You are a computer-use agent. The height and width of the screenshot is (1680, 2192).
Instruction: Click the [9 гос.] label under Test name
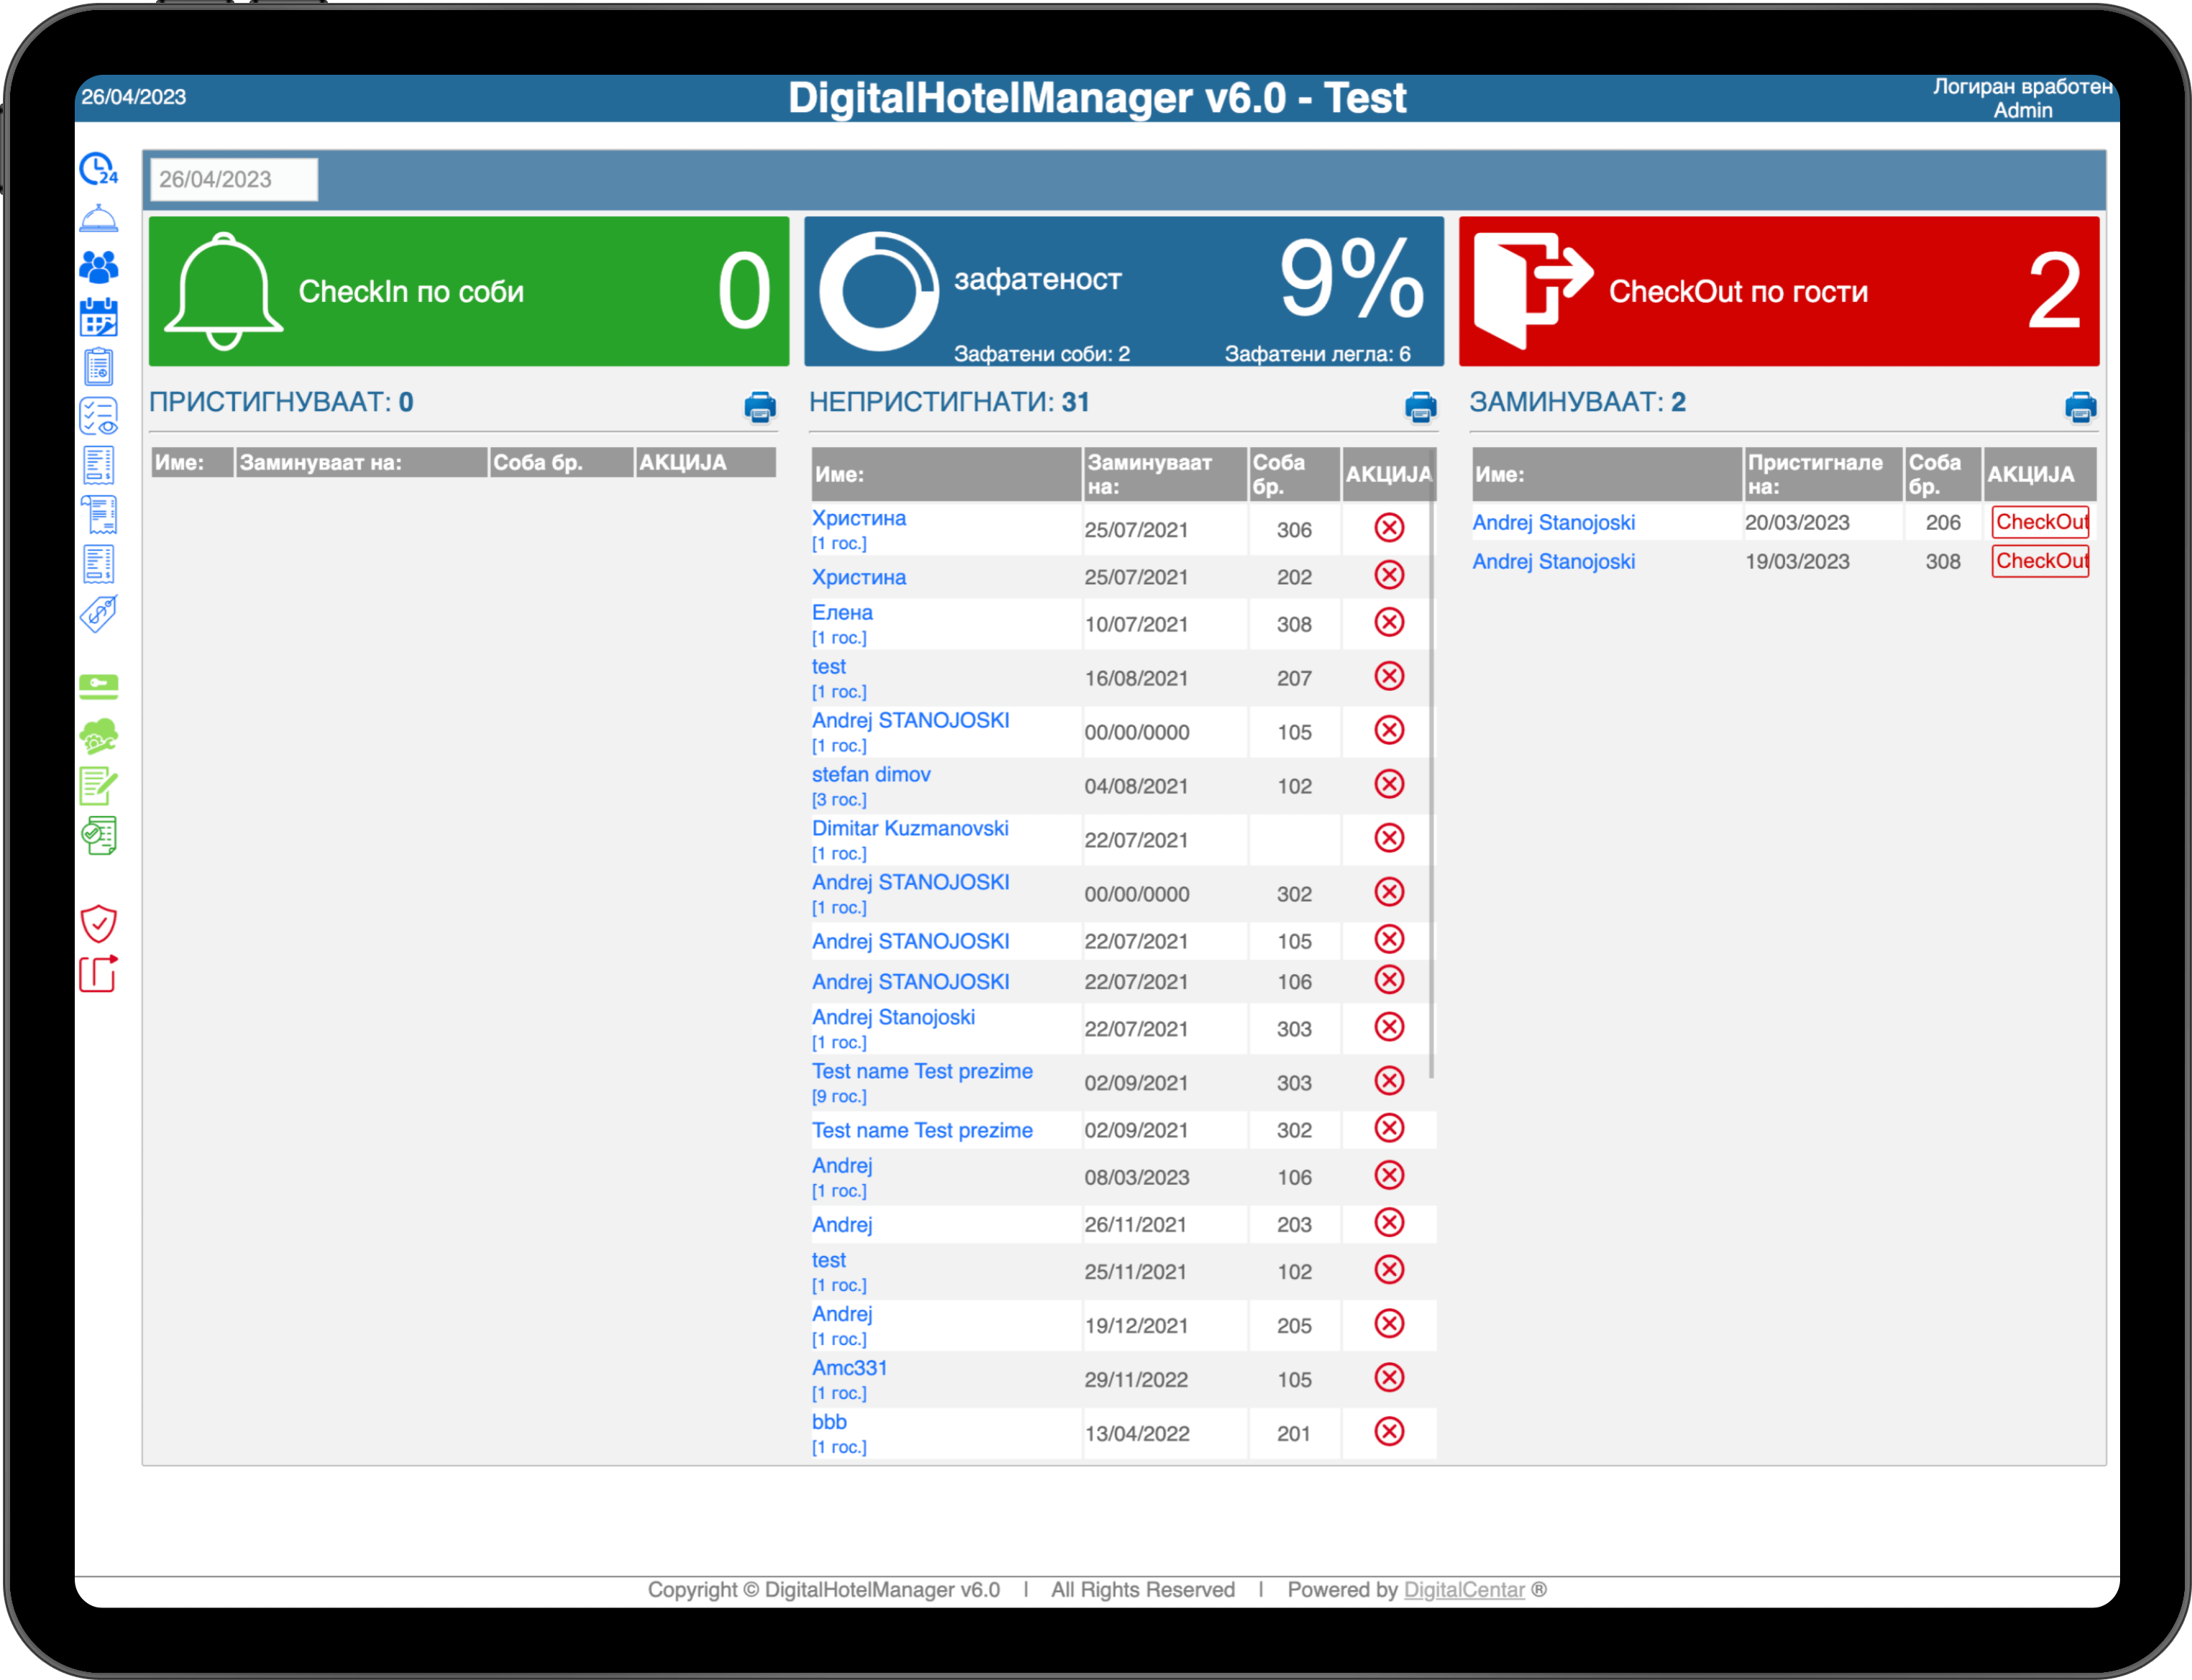[x=839, y=1096]
